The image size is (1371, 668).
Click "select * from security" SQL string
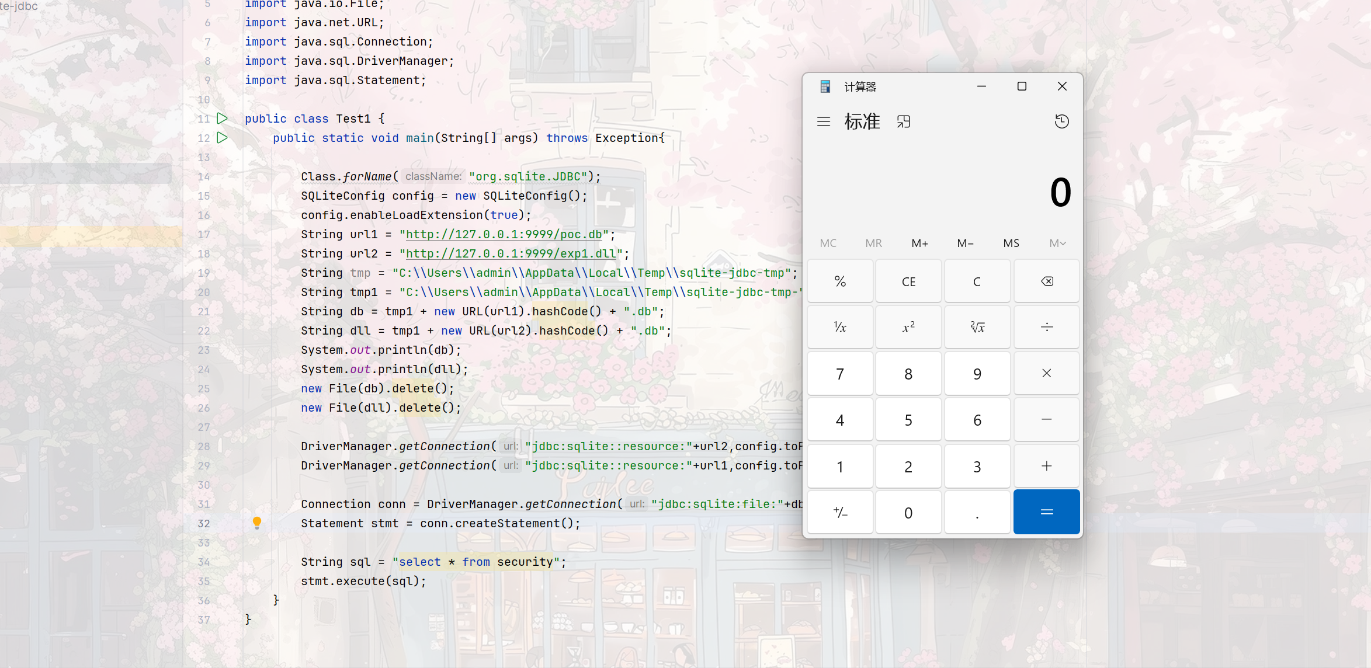pyautogui.click(x=476, y=562)
